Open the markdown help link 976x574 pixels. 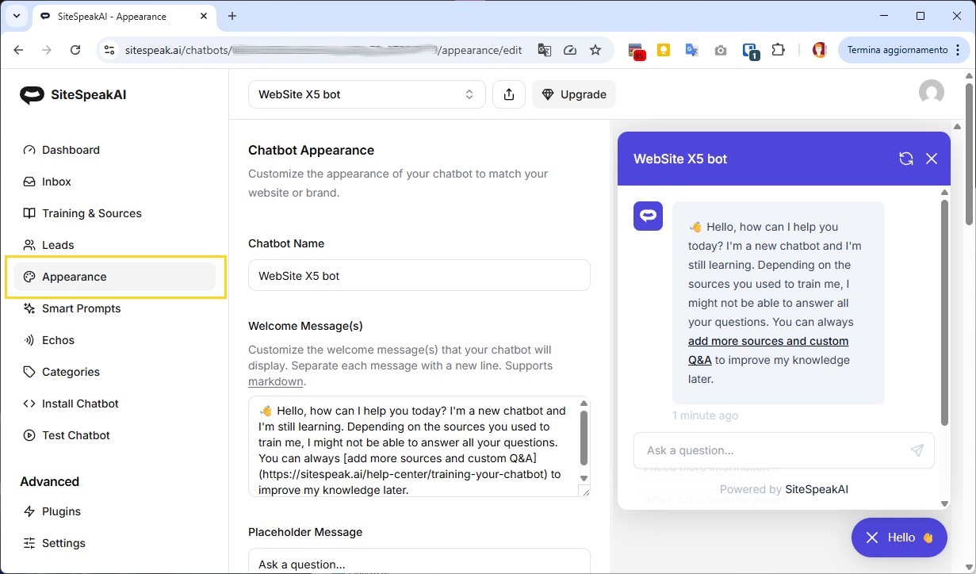coord(276,381)
